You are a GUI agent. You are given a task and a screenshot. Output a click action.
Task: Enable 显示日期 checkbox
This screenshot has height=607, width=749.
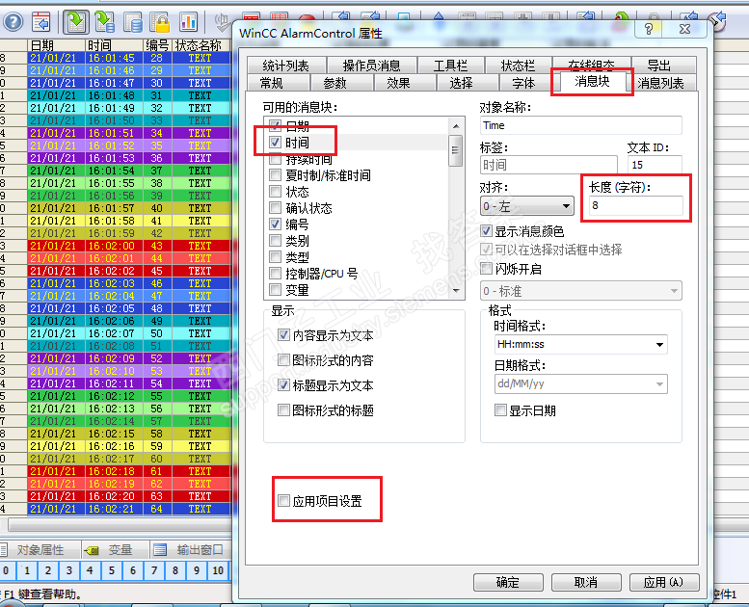point(500,410)
